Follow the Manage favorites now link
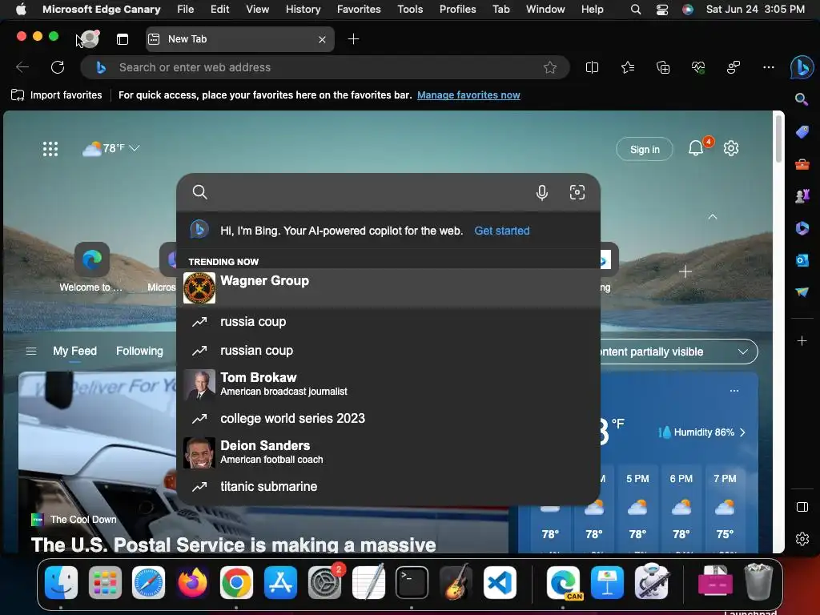This screenshot has width=820, height=615. [468, 95]
